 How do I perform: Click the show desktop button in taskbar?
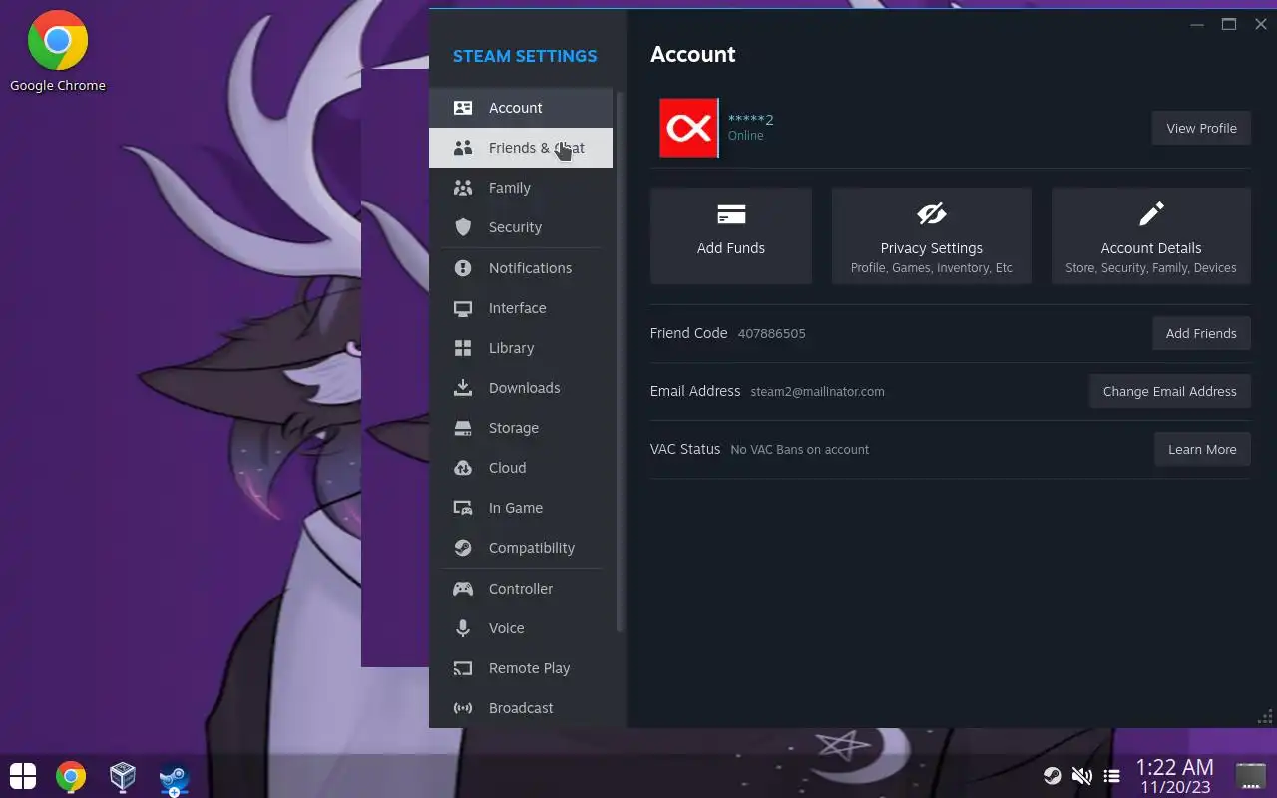click(x=1251, y=776)
